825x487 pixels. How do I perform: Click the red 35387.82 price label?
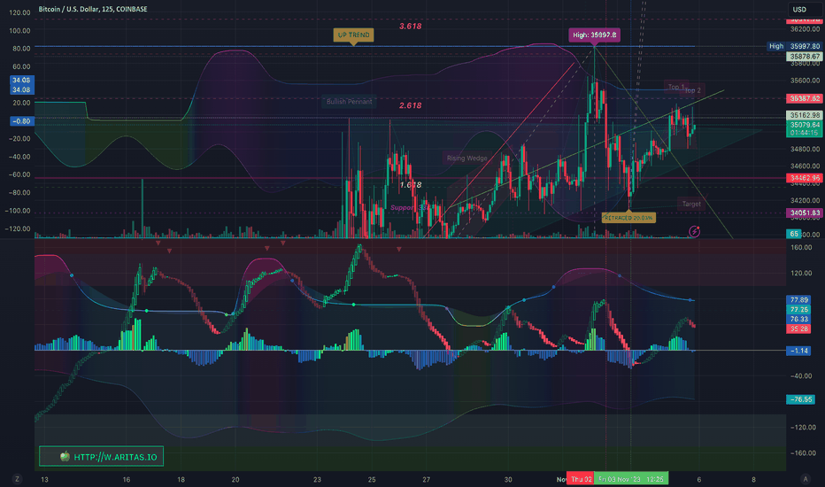[805, 98]
